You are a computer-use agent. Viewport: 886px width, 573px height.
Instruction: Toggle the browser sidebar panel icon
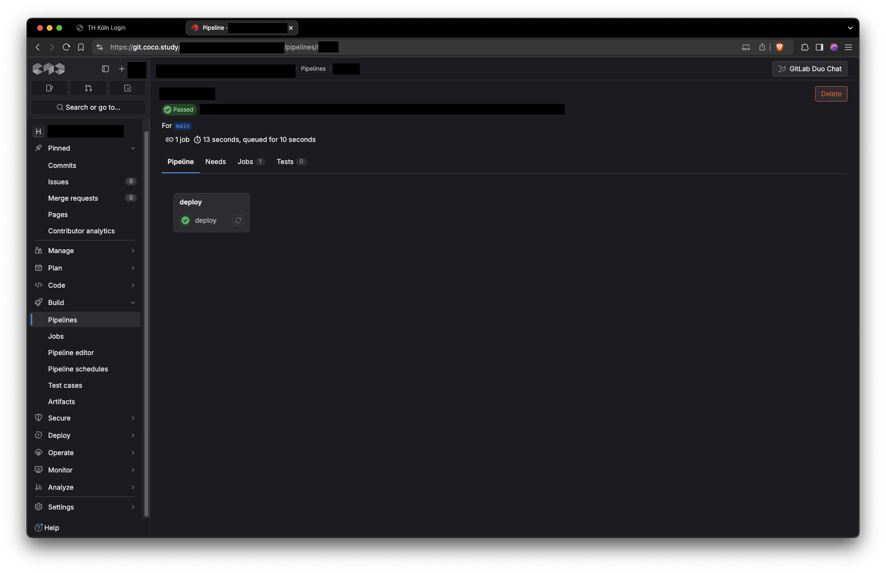coord(820,47)
